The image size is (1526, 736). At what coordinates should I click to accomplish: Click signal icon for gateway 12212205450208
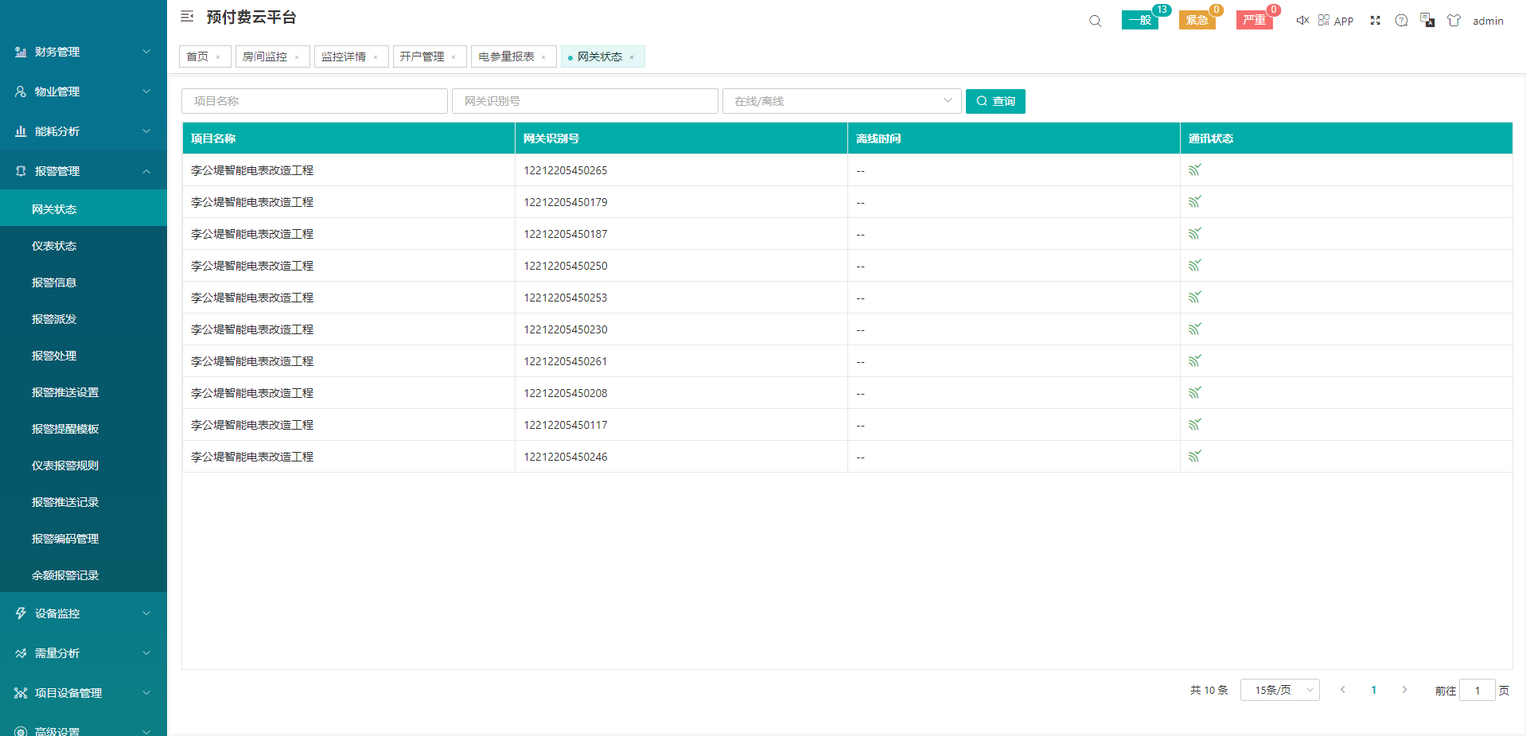tap(1194, 392)
